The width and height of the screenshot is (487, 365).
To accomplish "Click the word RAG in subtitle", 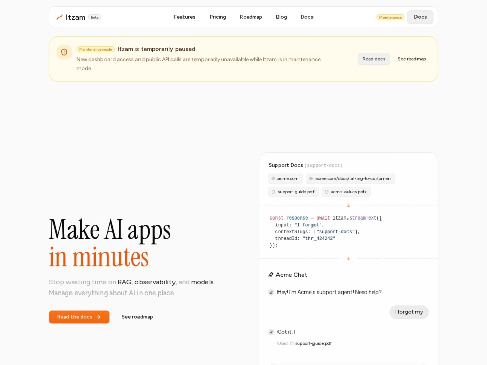I will [x=125, y=282].
